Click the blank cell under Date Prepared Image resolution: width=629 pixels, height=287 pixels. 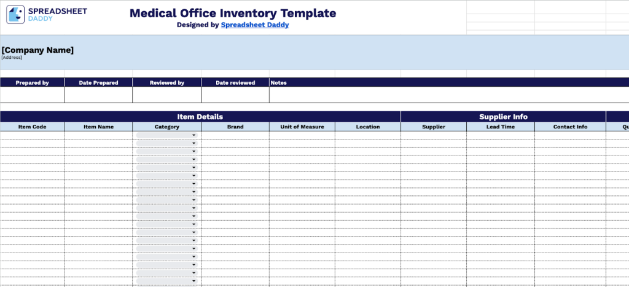[x=98, y=95]
